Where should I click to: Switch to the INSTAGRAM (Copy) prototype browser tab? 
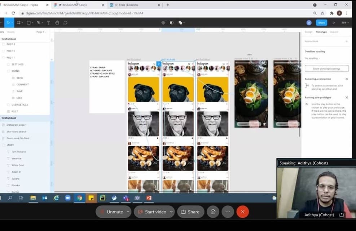pyautogui.click(x=78, y=5)
